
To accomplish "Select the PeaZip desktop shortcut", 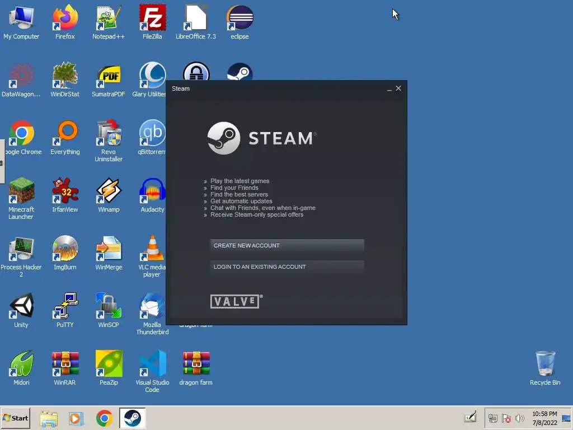I will point(109,368).
